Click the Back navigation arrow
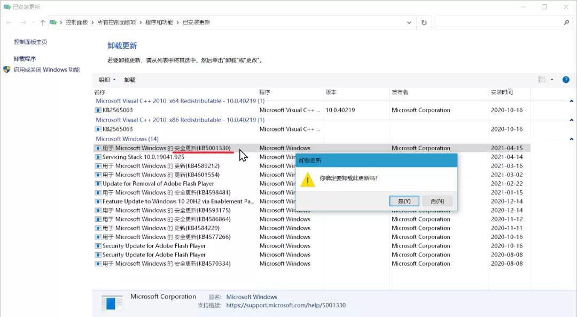This screenshot has height=317, width=577. click(x=9, y=22)
